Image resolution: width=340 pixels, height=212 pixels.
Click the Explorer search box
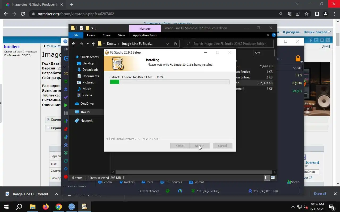pyautogui.click(x=228, y=44)
